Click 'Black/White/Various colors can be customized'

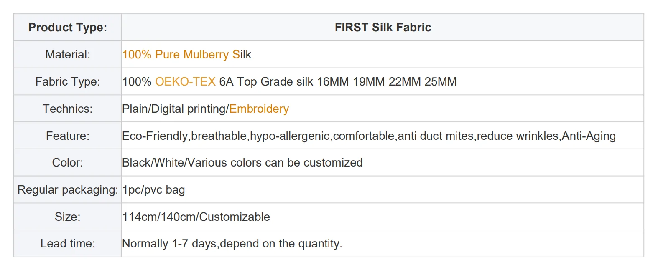[x=242, y=163]
